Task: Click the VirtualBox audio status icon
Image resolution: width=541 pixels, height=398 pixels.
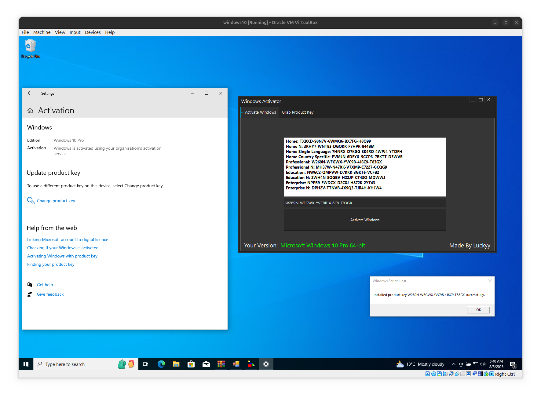Action: pos(445,374)
